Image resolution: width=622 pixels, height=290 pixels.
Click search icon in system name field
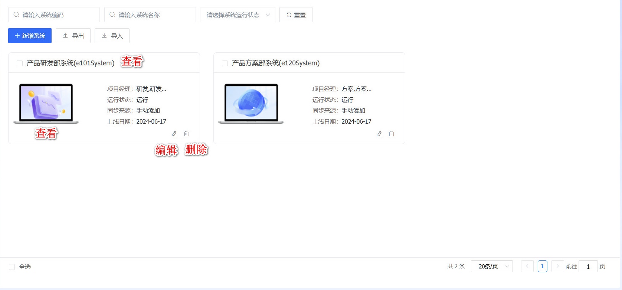coord(112,15)
